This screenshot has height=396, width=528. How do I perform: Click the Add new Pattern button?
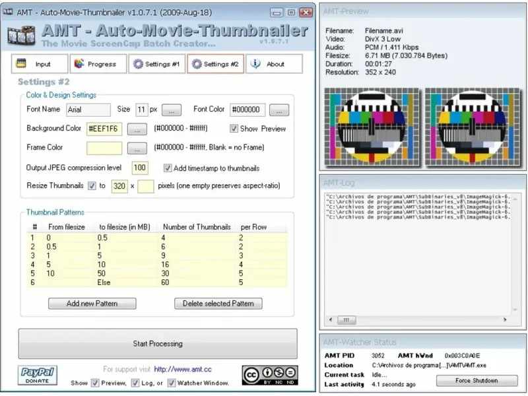pos(92,304)
